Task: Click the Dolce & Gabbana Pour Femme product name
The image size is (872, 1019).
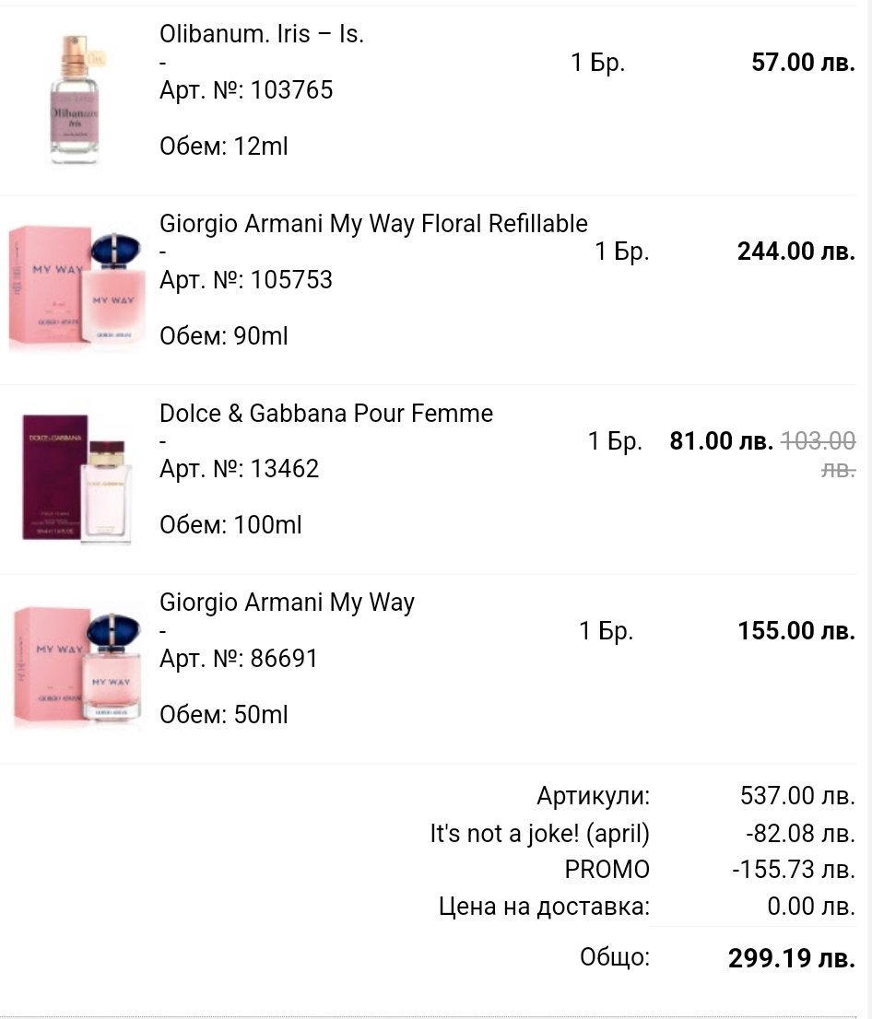Action: pos(326,413)
